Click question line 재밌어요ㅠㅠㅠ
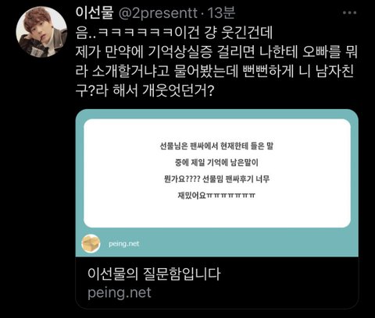 click(216, 195)
